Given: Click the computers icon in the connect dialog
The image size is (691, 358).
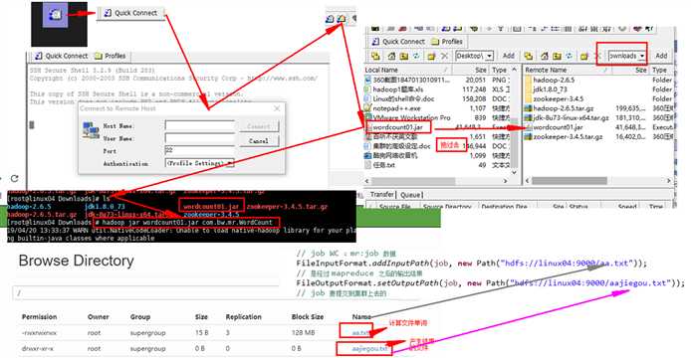Looking at the screenshot, I should coord(91,131).
